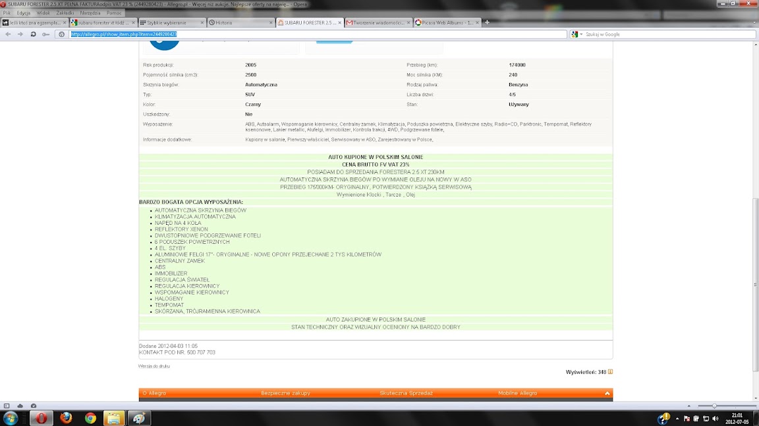Click the Action Center flag tray icon
Viewport: 759px width, 426px height.
(x=687, y=419)
